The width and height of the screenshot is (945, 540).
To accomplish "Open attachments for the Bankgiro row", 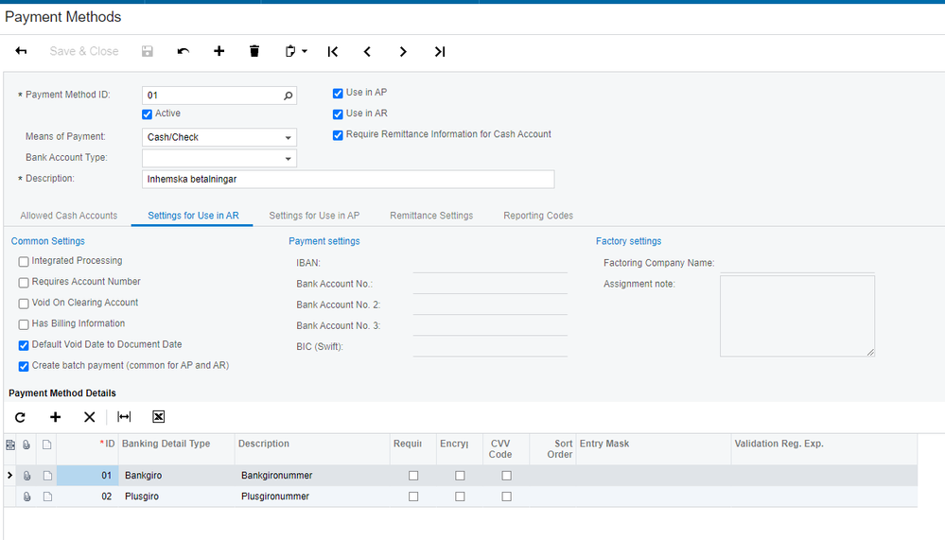I will tap(26, 476).
